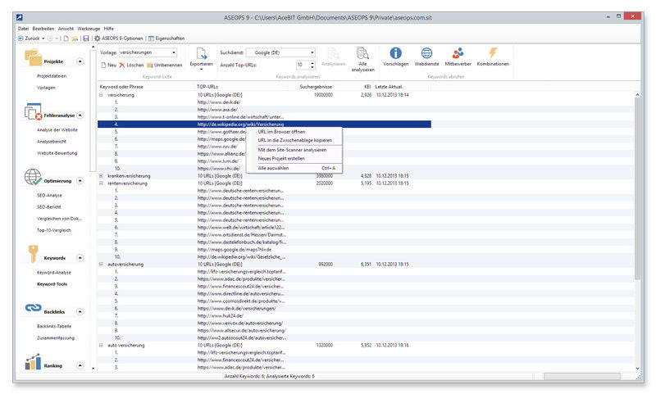This screenshot has width=656, height=403.
Task: Open the Ansicht menu
Action: pos(66,29)
